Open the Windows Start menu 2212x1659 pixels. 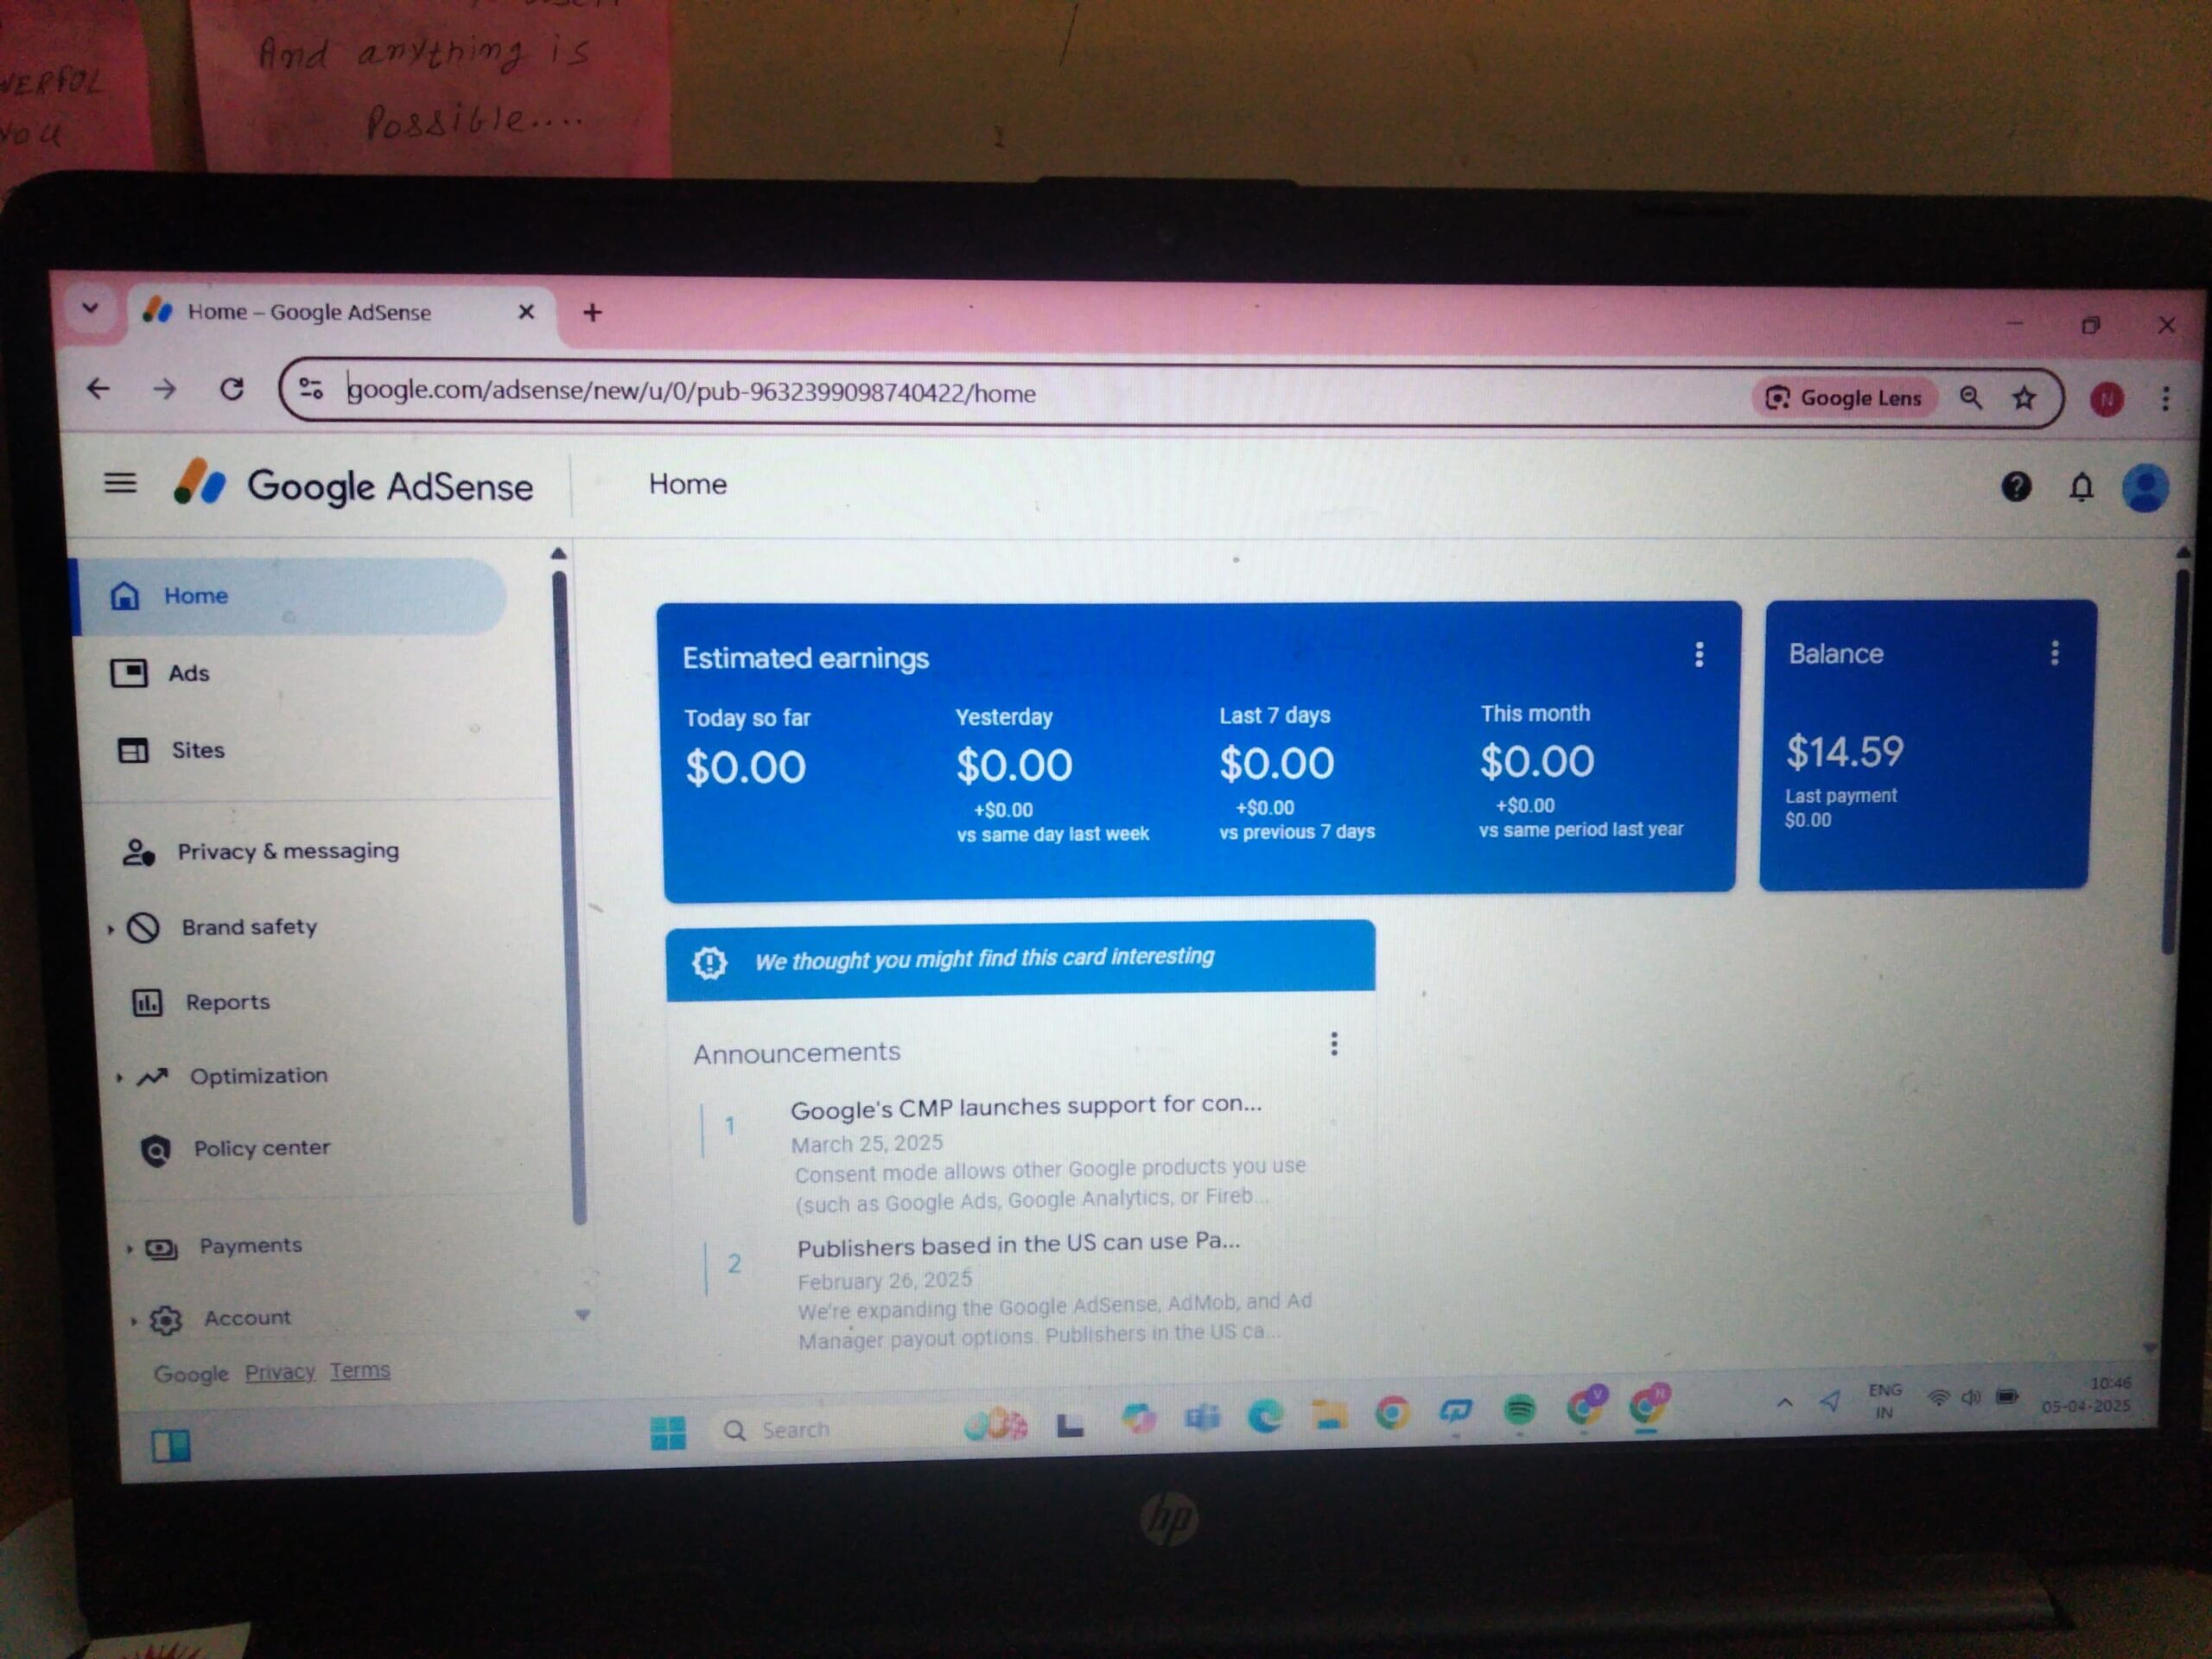(668, 1432)
